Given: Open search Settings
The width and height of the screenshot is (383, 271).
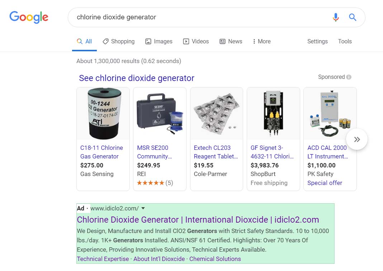Looking at the screenshot, I should pos(317,42).
